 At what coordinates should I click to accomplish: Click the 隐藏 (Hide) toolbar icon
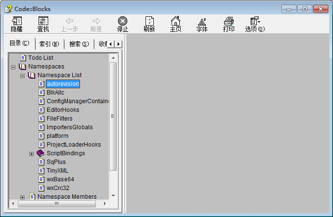17,21
